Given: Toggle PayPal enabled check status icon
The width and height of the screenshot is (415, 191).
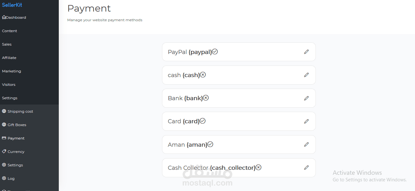Looking at the screenshot, I should pyautogui.click(x=215, y=52).
